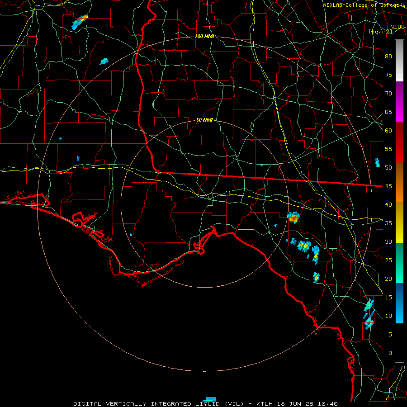Click the scale value "20"

coord(388,279)
